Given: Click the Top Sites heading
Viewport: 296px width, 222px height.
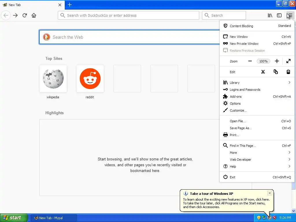Looking at the screenshot, I should click(x=53, y=58).
